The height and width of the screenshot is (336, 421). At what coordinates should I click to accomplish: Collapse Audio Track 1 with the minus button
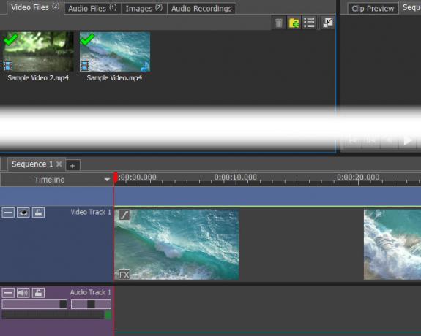point(8,293)
